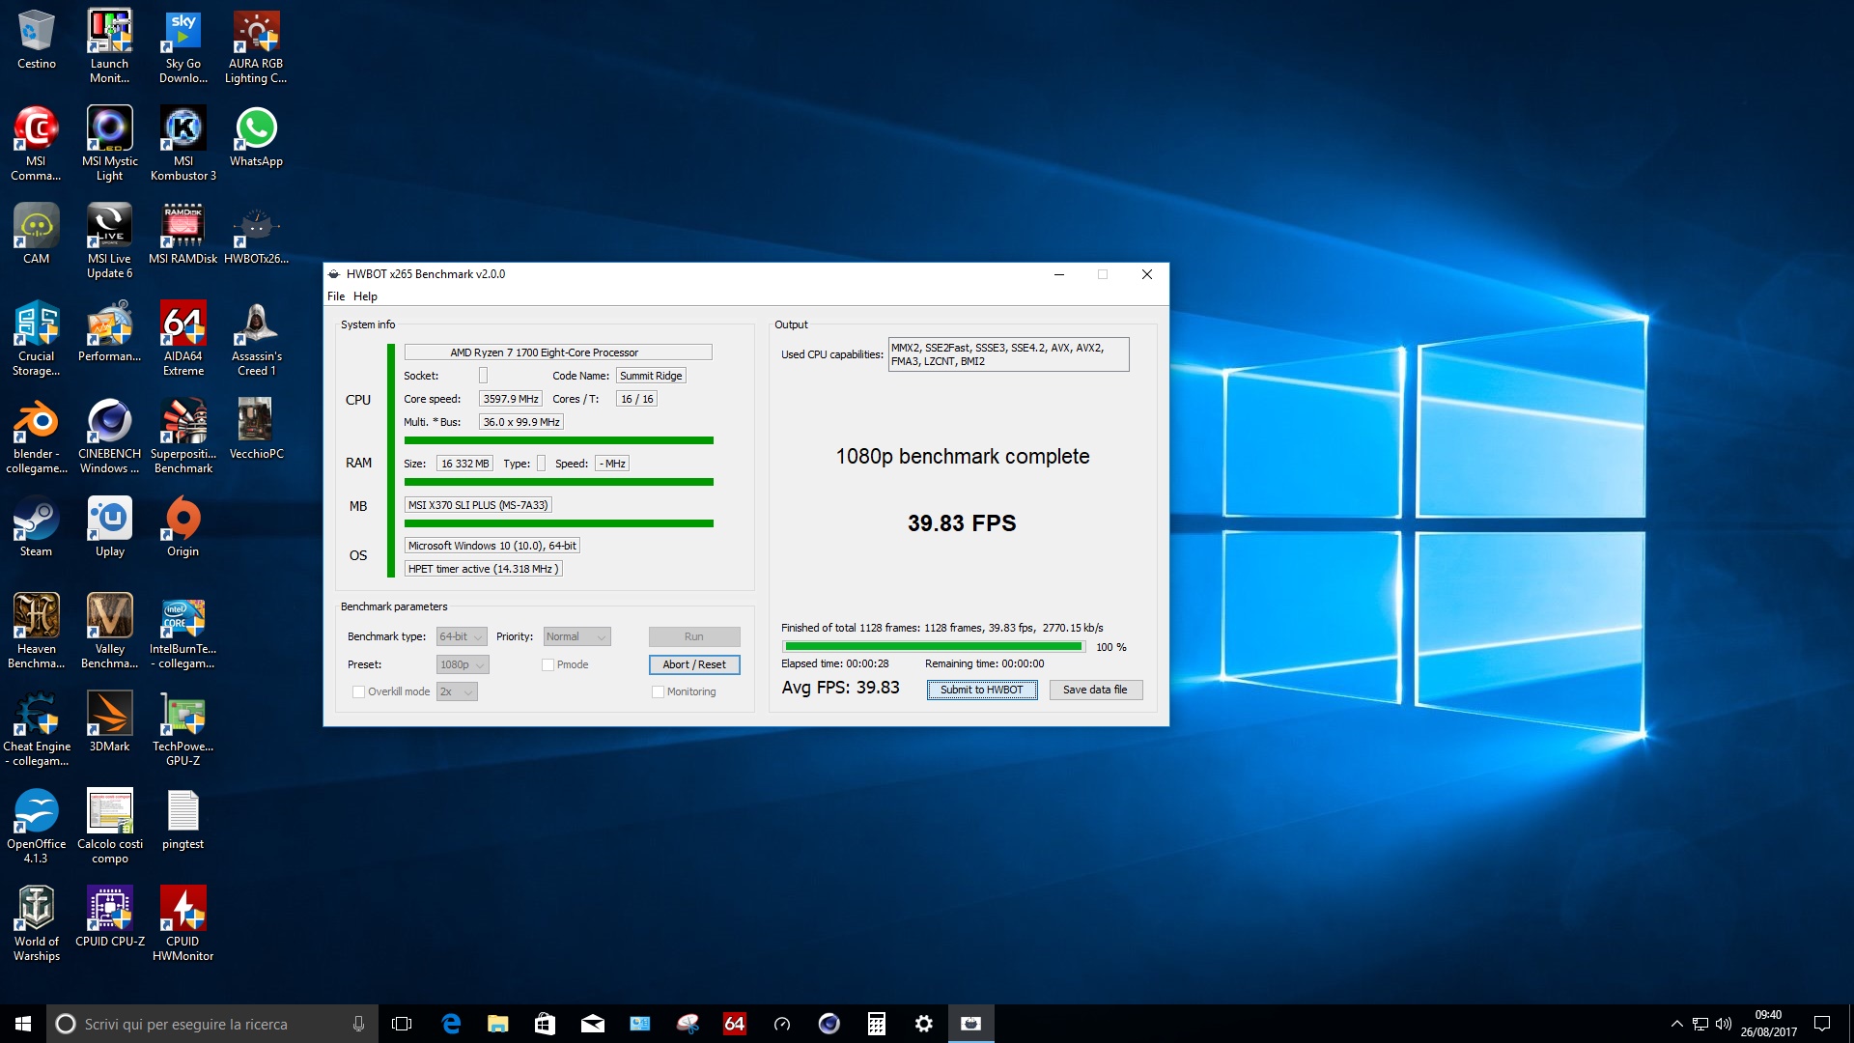Enable the Monitoring checkbox

point(658,691)
